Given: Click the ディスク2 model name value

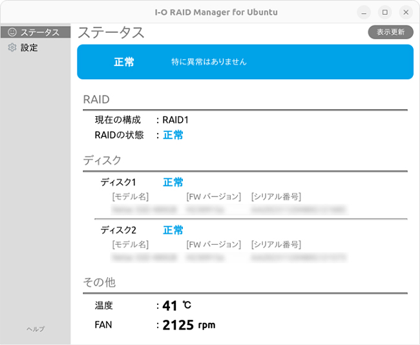Looking at the screenshot, I should [x=144, y=258].
